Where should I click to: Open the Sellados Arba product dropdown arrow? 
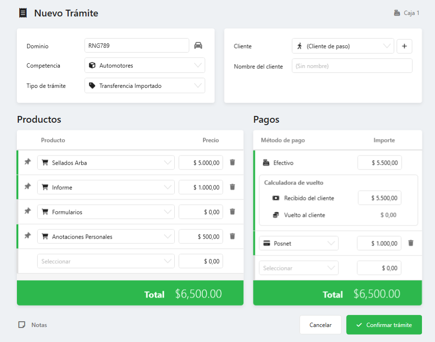click(x=168, y=162)
